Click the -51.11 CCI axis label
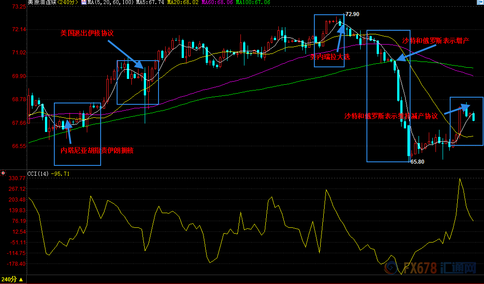This screenshot has width=484, height=284. pyautogui.click(x=18, y=242)
